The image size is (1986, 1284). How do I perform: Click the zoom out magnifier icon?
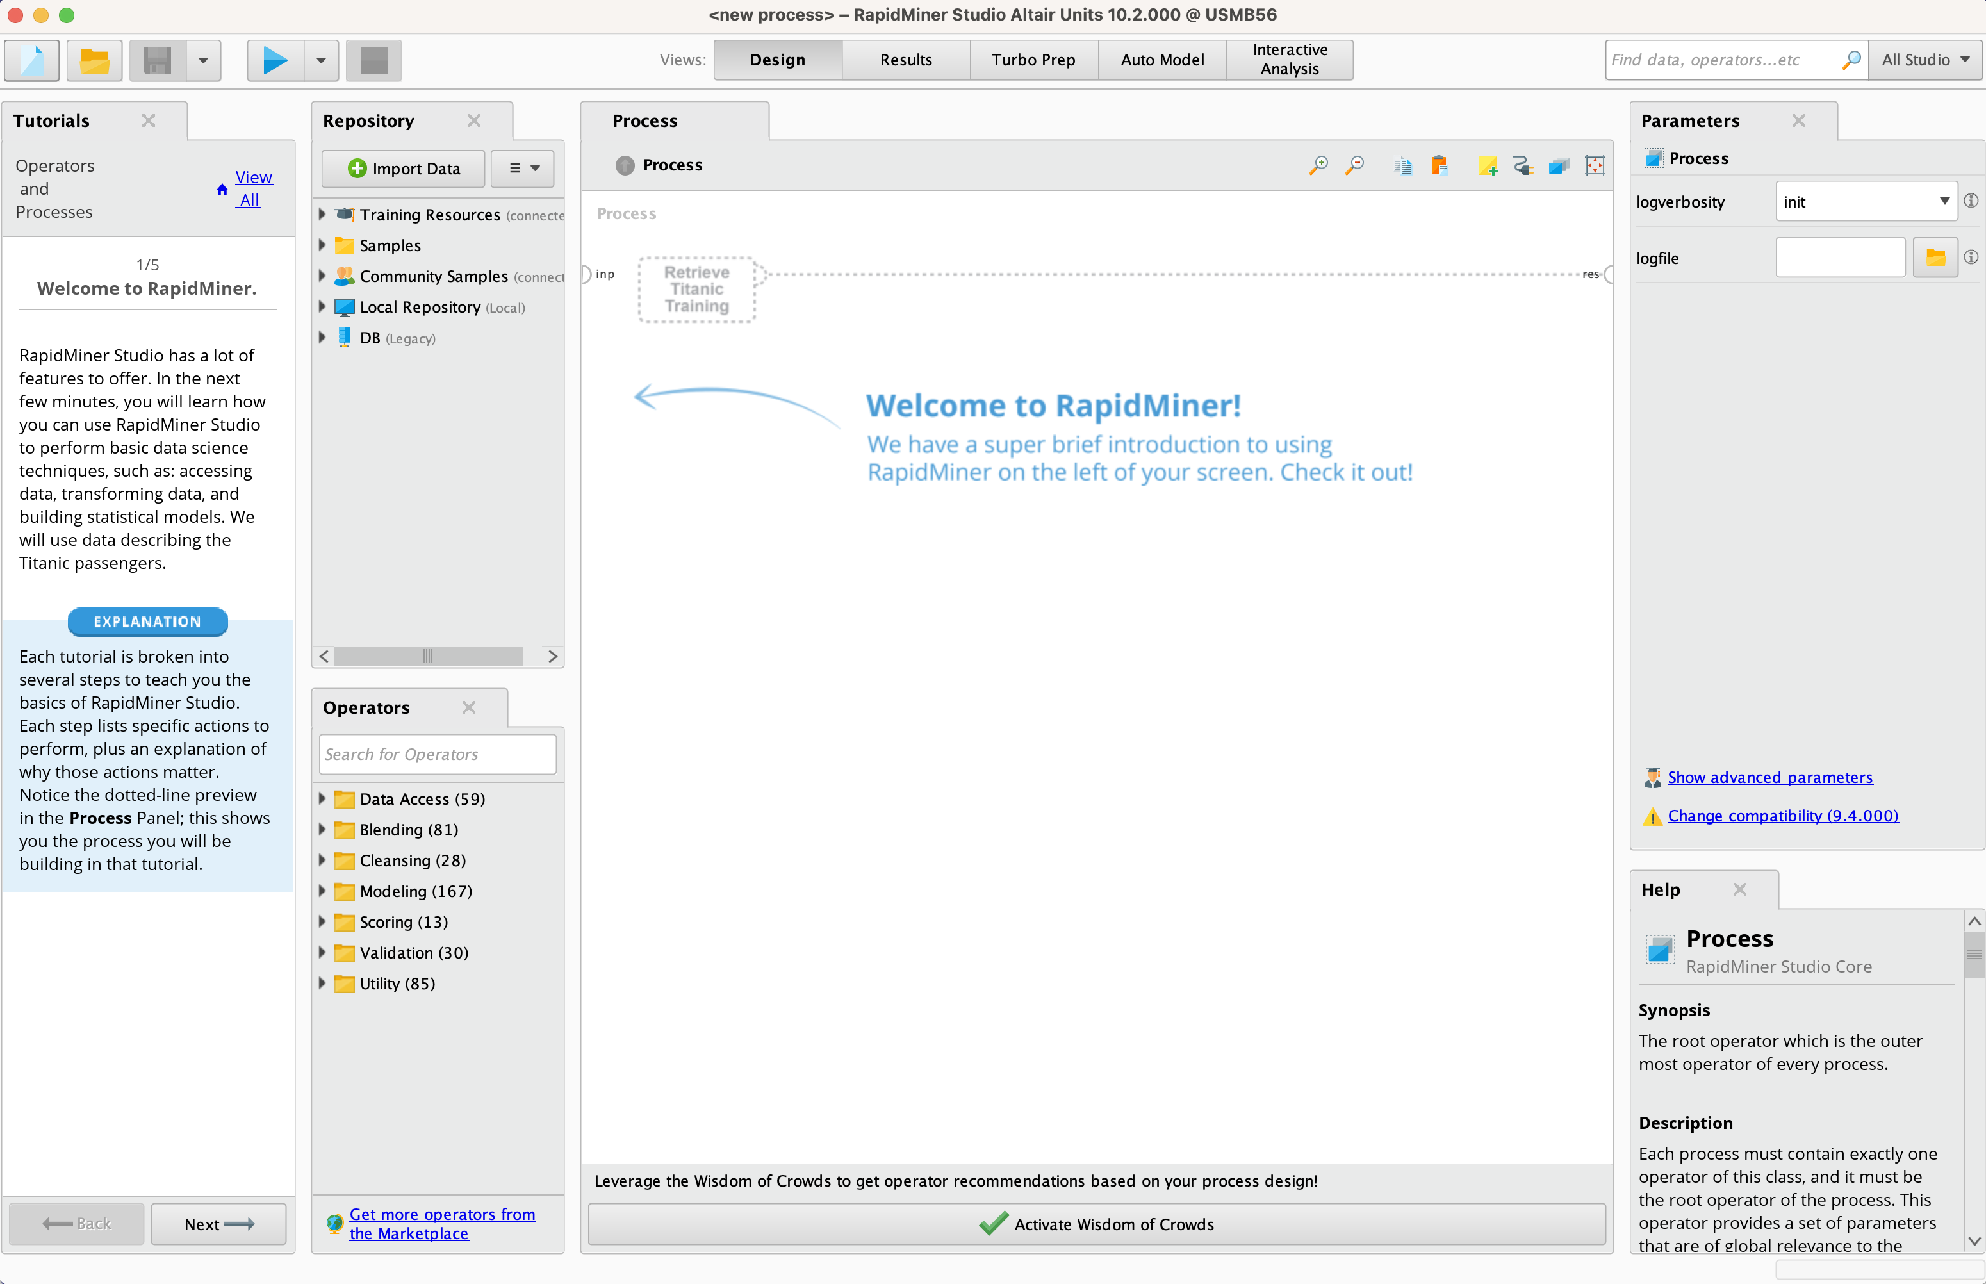click(x=1354, y=165)
